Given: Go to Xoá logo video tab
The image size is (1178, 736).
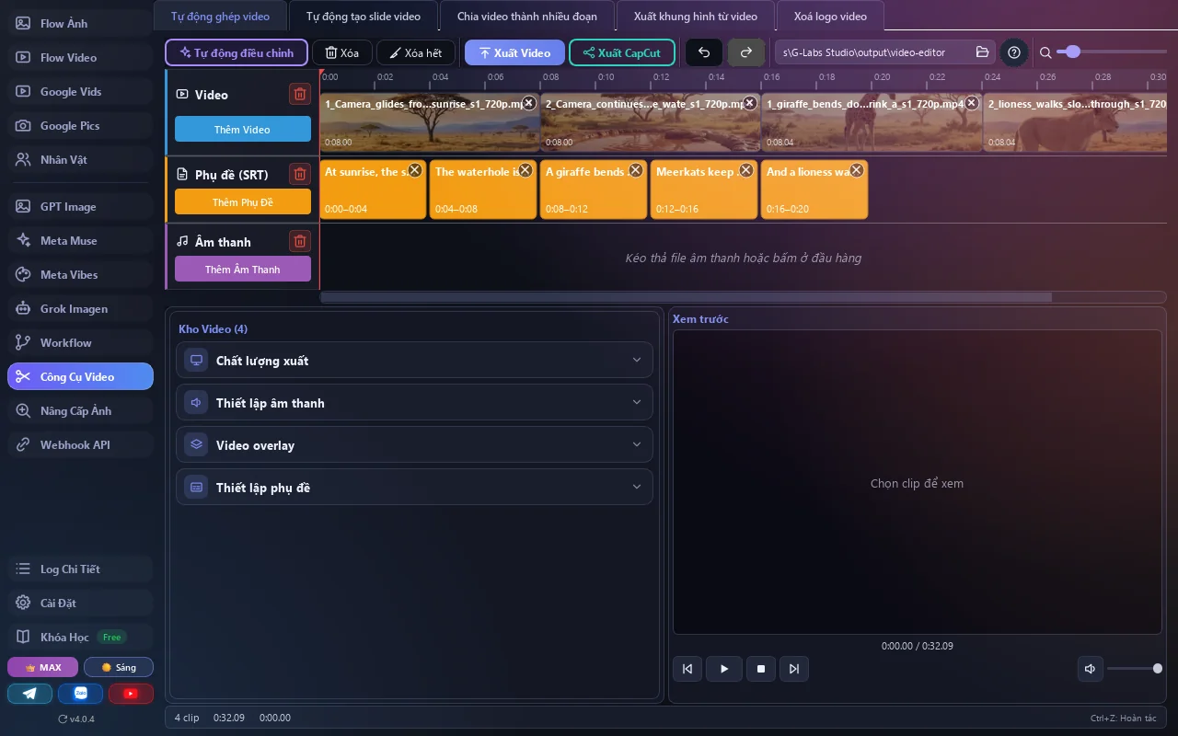Looking at the screenshot, I should tap(831, 17).
